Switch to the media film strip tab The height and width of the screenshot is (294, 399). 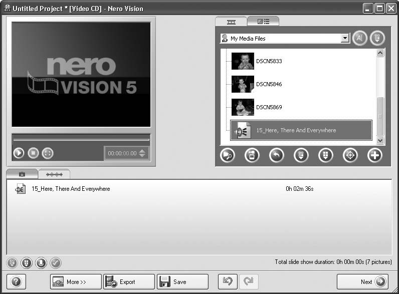pyautogui.click(x=231, y=22)
